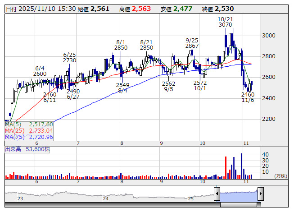The width and height of the screenshot is (294, 212).
Task: Click the 2490 6/27 low label
Action: [73, 94]
